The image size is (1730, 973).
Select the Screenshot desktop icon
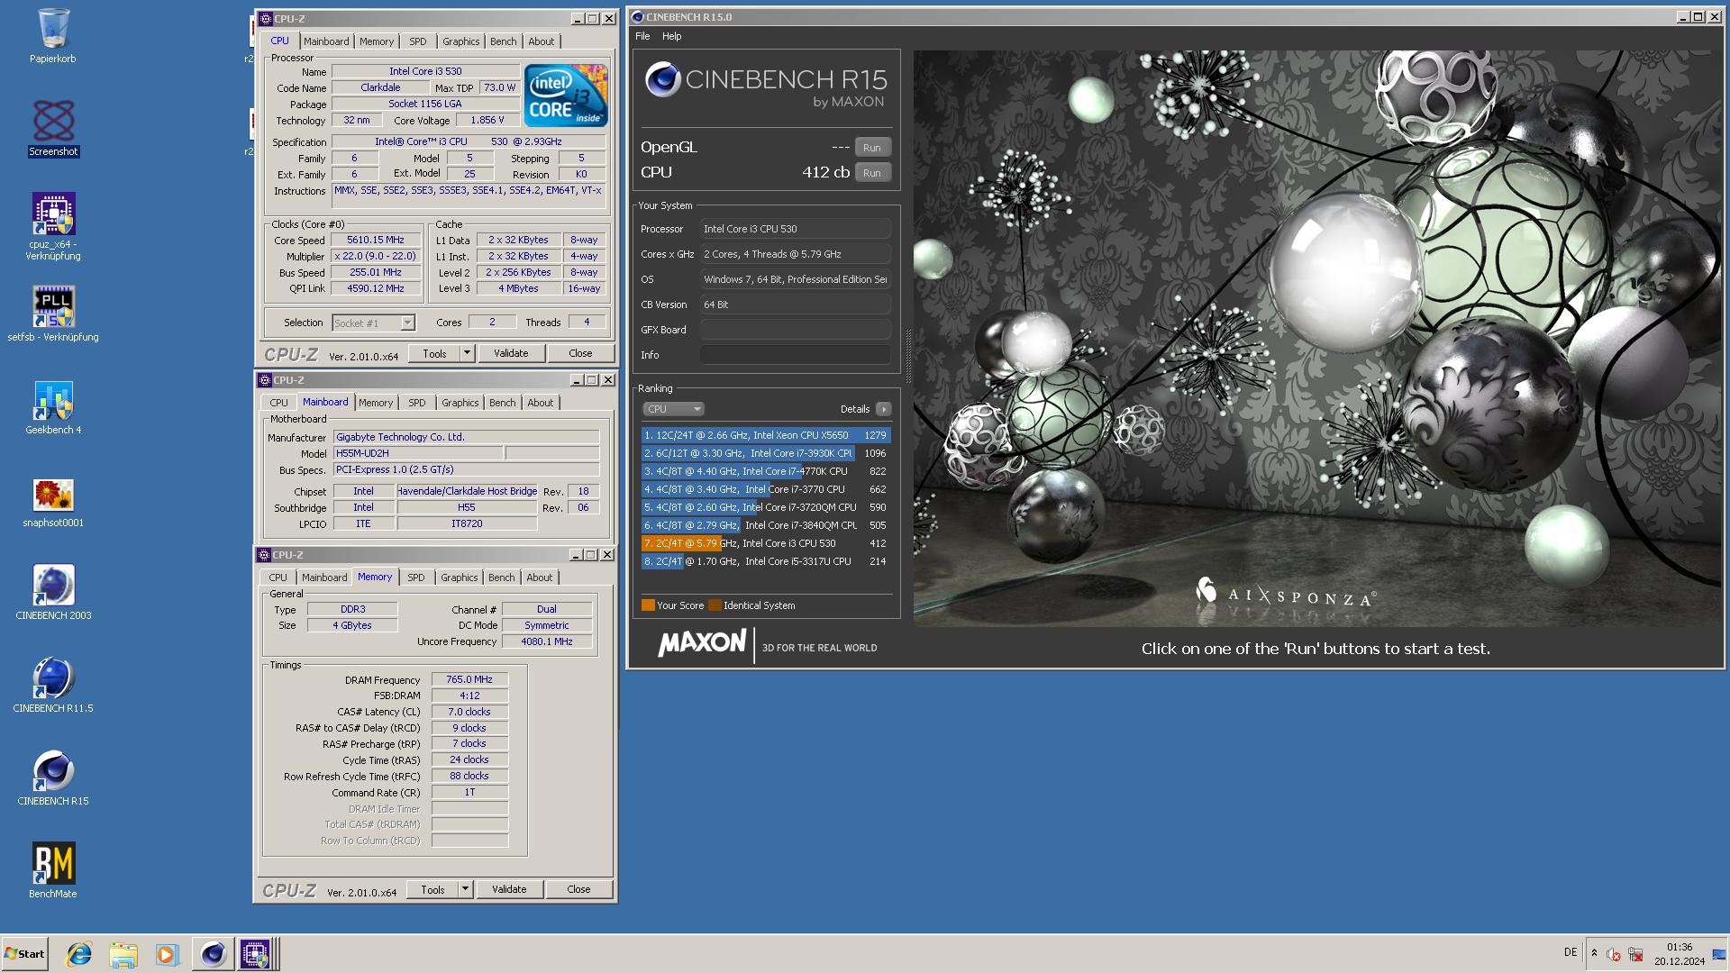53,128
